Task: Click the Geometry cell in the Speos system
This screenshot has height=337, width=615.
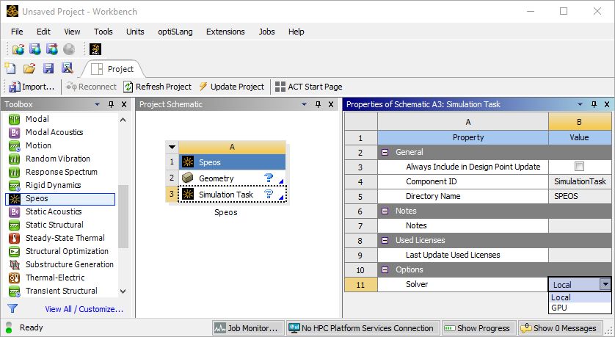Action: coord(216,178)
